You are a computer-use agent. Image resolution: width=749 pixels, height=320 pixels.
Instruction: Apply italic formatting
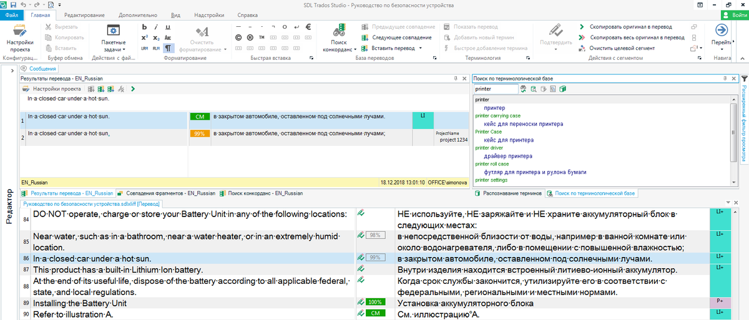(x=156, y=27)
